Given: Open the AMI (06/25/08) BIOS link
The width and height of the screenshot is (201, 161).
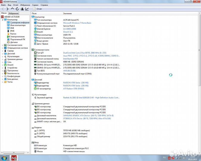Looking at the screenshot, I should pos(69,71).
